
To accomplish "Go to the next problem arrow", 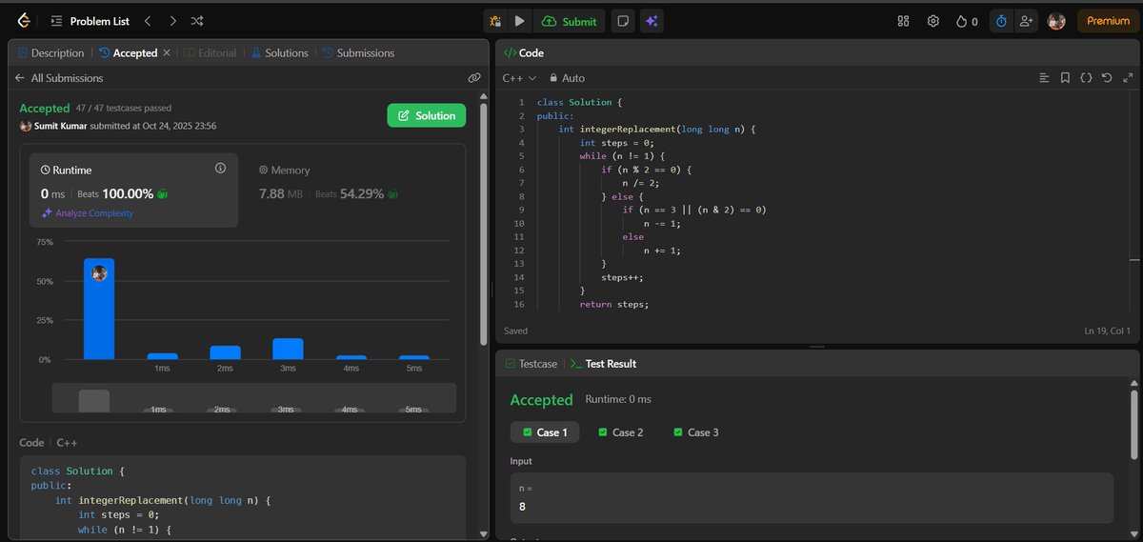I will pyautogui.click(x=172, y=20).
